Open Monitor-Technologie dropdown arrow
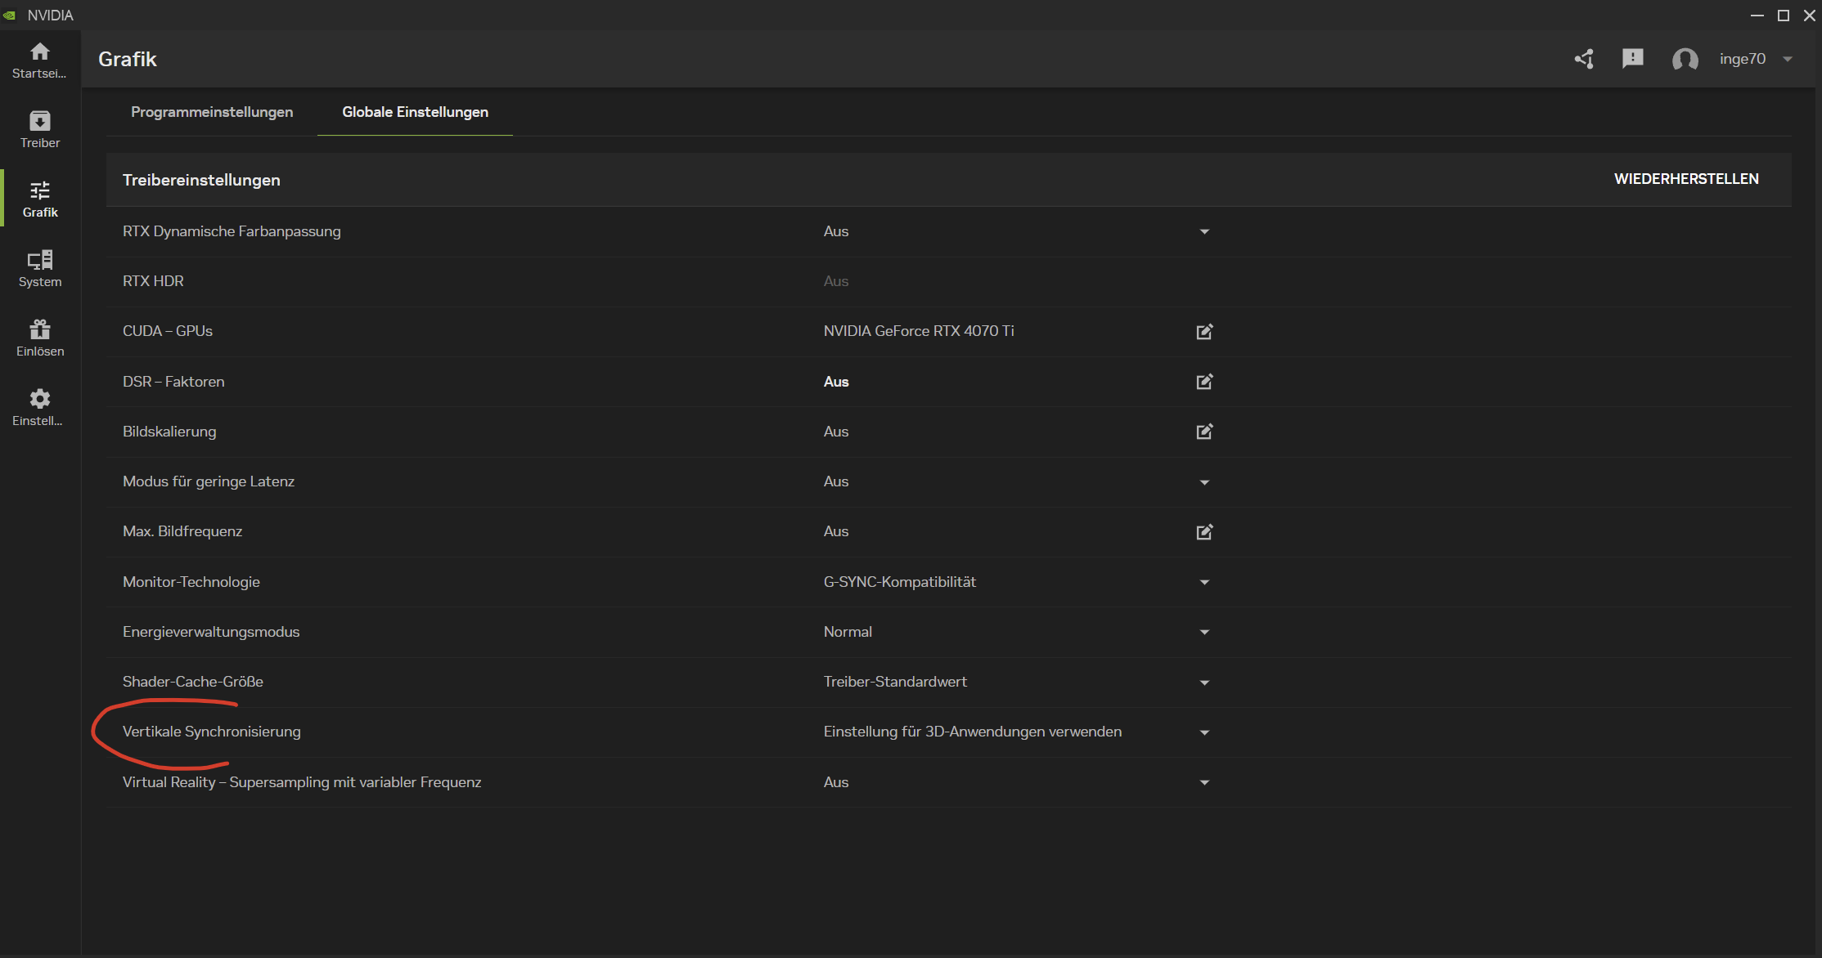Image resolution: width=1822 pixels, height=958 pixels. point(1204,583)
